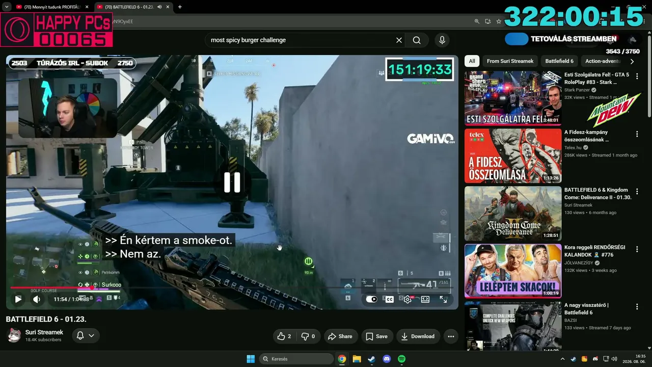The width and height of the screenshot is (652, 367).
Task: Open options menu for A nagy visszatérő video
Action: (x=637, y=307)
